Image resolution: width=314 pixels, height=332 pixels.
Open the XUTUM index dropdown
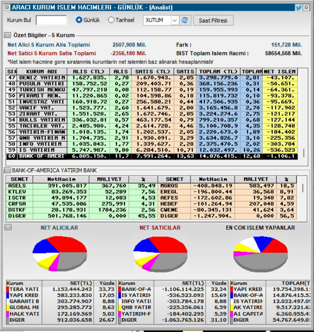(x=175, y=20)
